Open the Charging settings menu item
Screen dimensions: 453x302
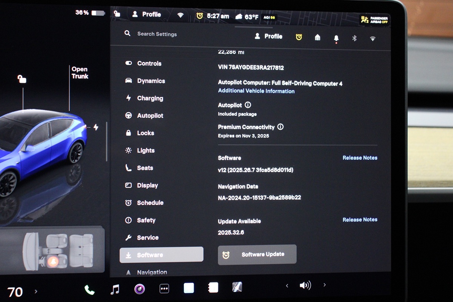(x=150, y=99)
